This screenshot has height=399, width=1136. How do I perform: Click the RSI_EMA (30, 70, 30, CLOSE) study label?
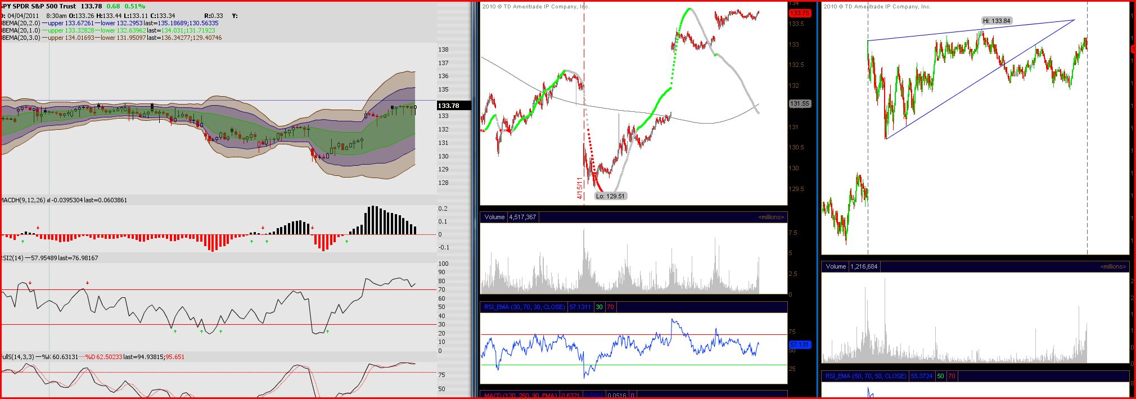pyautogui.click(x=524, y=307)
